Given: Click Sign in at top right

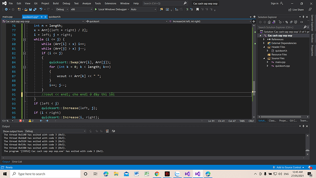Looking at the screenshot, I should point(277,3).
